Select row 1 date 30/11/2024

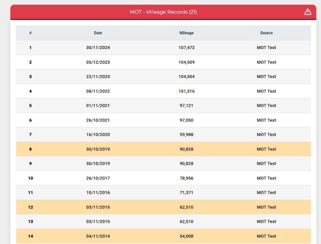tap(98, 48)
